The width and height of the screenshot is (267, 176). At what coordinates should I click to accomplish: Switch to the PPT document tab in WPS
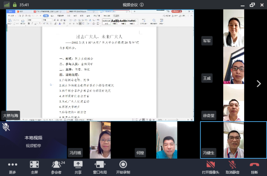[82, 12]
